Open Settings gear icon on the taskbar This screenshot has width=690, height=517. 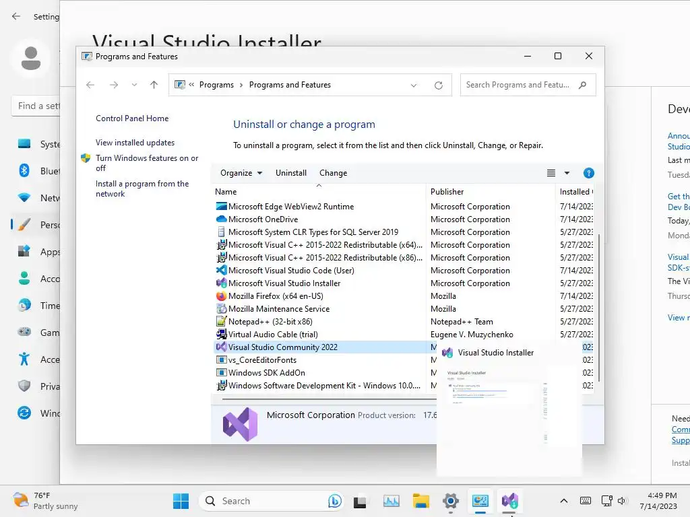451,501
